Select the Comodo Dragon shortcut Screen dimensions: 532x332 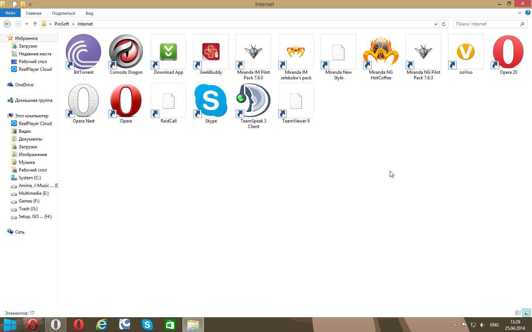point(126,52)
